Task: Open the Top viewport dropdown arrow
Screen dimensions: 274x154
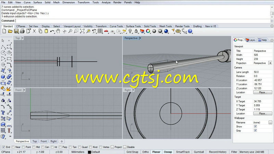Action: (x=23, y=38)
